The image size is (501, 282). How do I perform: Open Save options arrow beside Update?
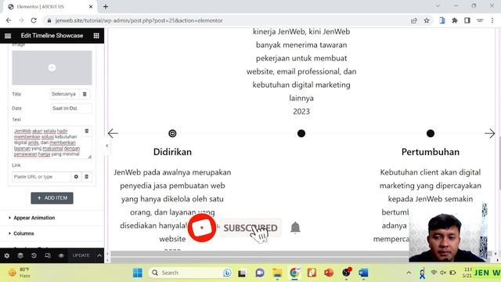tap(99, 255)
